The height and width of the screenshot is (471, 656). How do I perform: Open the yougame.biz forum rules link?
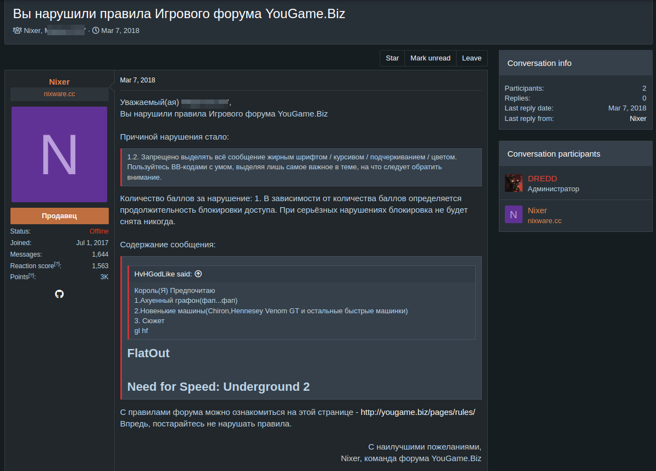(418, 412)
